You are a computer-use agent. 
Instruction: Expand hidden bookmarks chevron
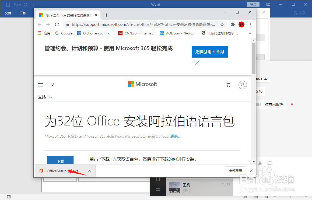click(x=250, y=33)
